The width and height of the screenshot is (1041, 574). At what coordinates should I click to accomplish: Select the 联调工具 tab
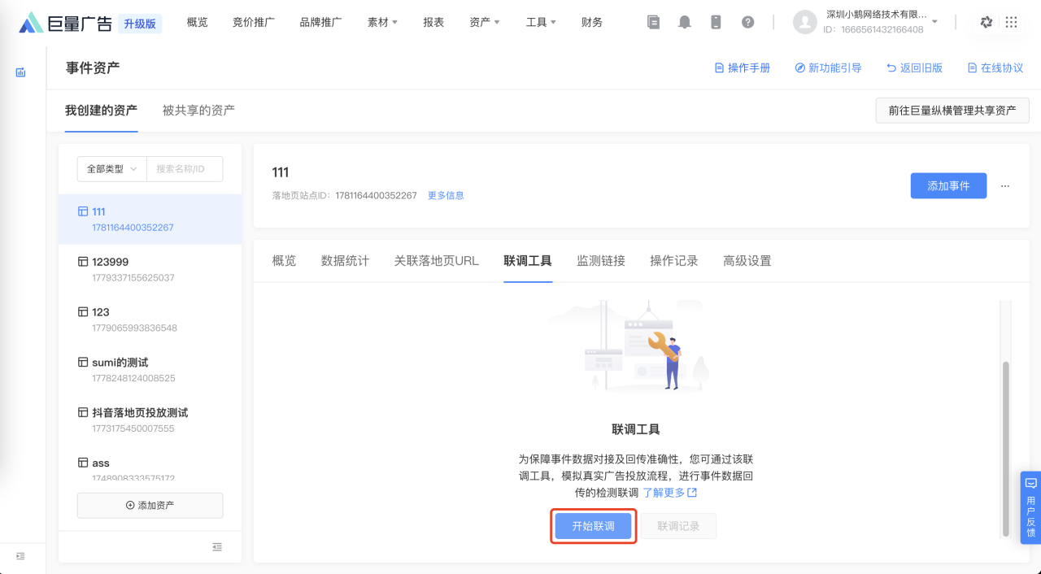coord(528,261)
